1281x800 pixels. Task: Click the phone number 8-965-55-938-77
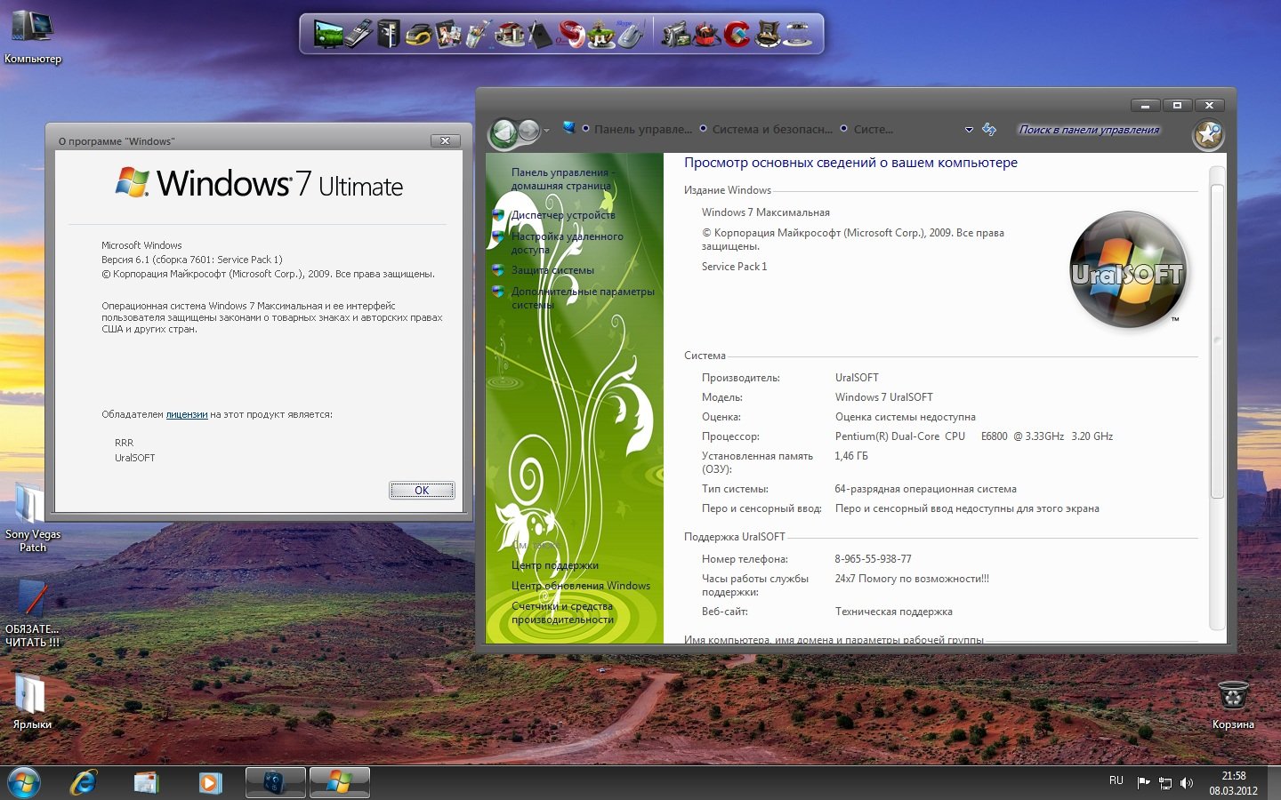pos(873,559)
